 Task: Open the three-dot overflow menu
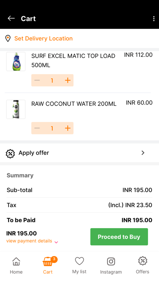pos(154,19)
